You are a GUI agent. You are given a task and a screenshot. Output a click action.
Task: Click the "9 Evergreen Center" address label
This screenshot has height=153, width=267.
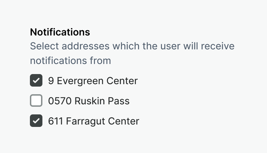pos(93,81)
